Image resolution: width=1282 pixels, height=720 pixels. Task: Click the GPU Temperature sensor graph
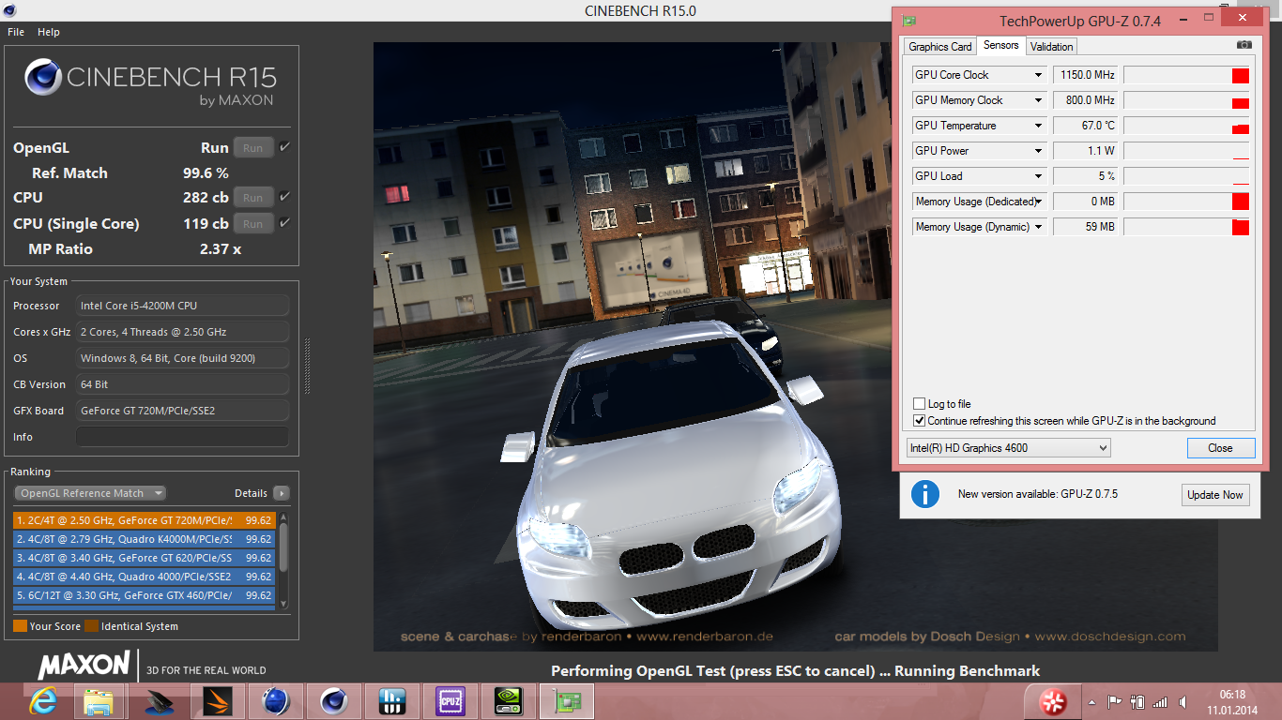click(x=1186, y=126)
